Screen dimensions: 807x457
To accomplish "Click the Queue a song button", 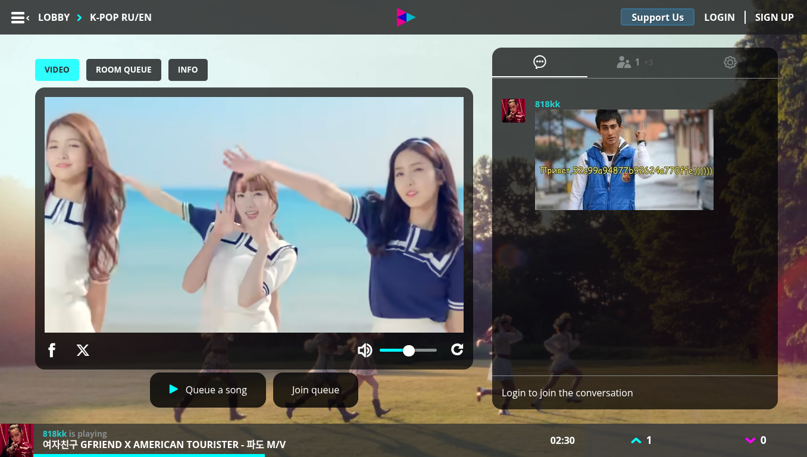I will pyautogui.click(x=208, y=390).
